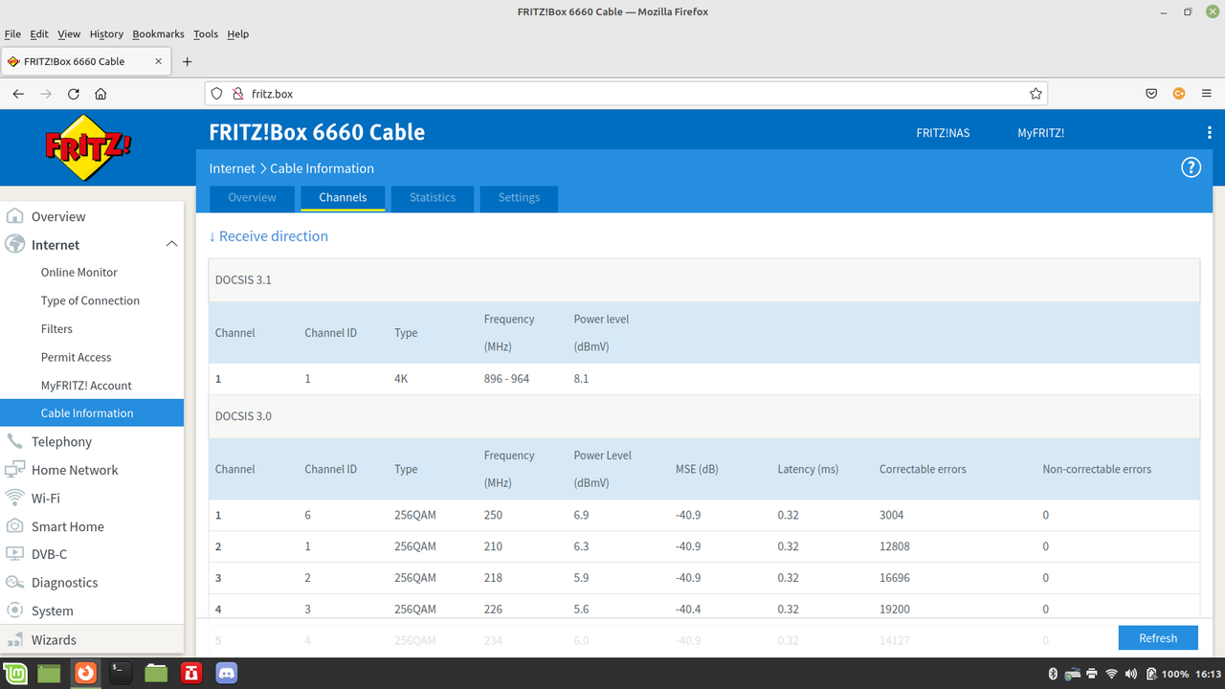
Task: Select the FRITZ!Box 6660 Cable browser tab
Action: click(86, 61)
